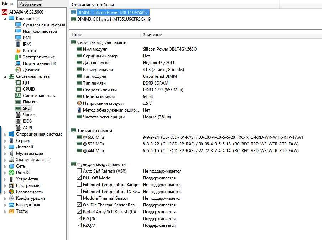Click the Описание устройства column header
The image size is (322, 240).
(x=174, y=5)
